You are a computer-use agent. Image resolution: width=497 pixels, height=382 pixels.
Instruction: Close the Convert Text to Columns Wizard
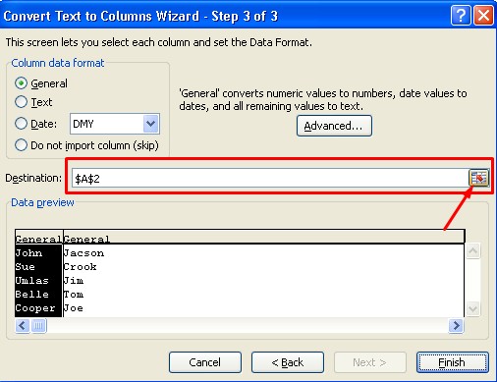click(483, 16)
